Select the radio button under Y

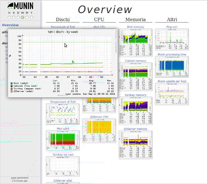[32, 17]
